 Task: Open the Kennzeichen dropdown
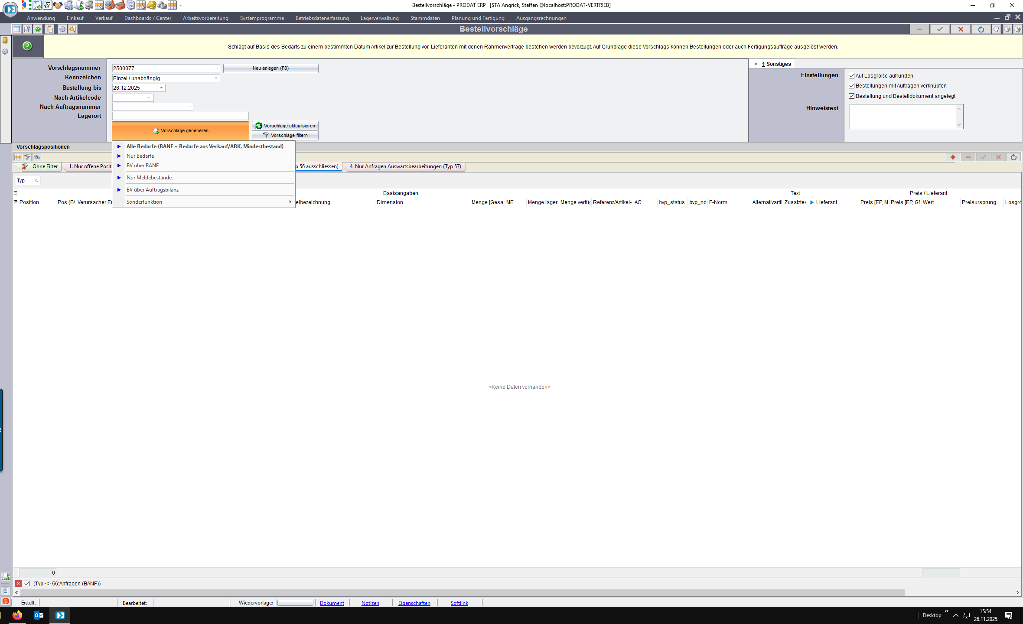pos(216,78)
